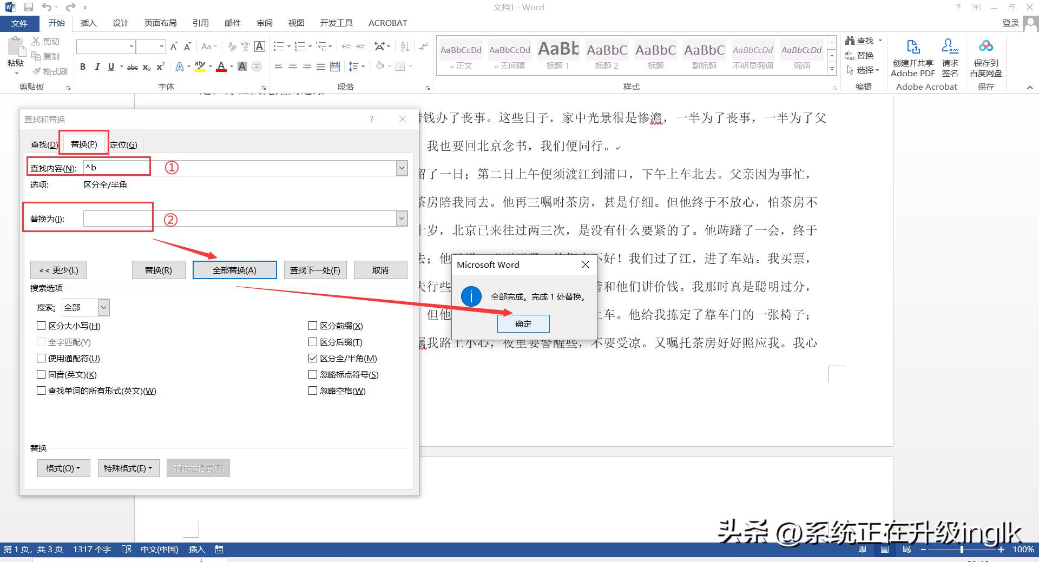
Task: Open the 特殊格式(E) dropdown button
Action: (128, 468)
